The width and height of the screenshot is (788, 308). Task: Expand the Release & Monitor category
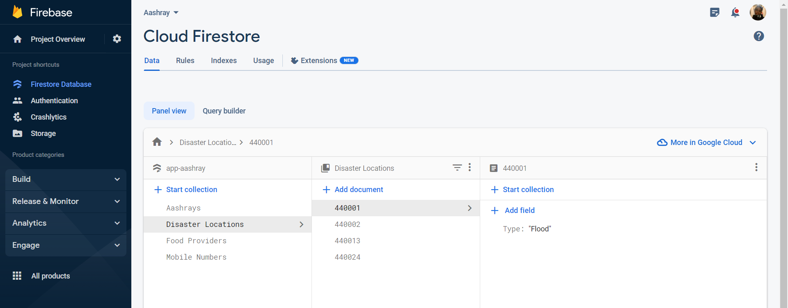66,202
